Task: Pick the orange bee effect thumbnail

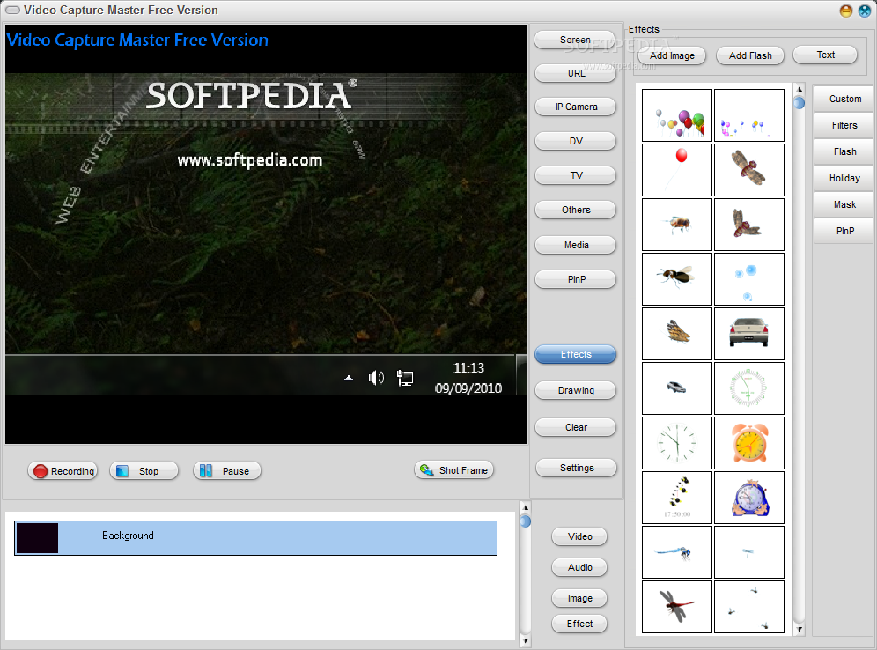Action: 677,225
